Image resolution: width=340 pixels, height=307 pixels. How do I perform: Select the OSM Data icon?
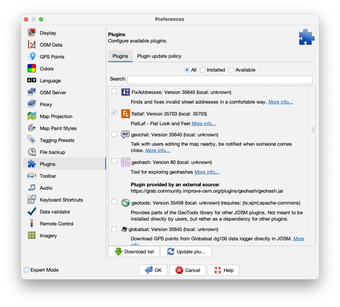pyautogui.click(x=32, y=45)
